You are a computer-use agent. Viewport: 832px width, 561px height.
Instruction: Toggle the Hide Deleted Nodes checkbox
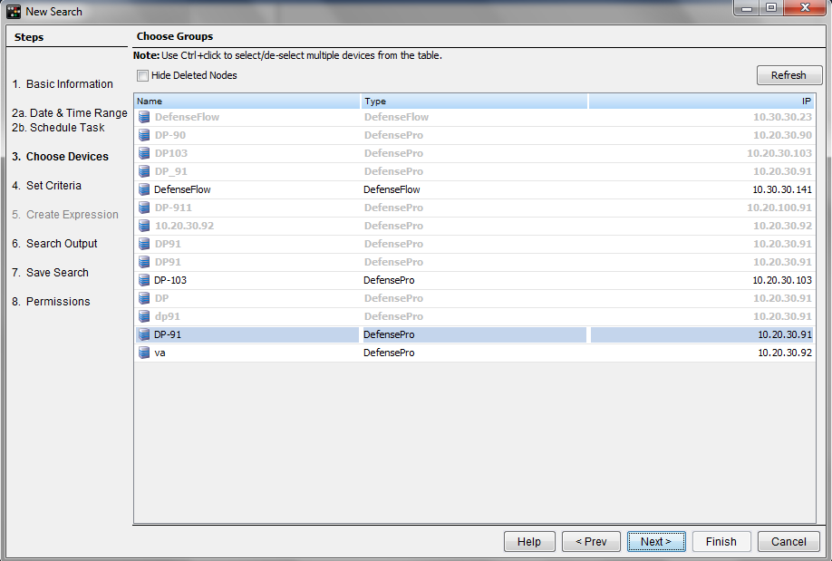(142, 75)
